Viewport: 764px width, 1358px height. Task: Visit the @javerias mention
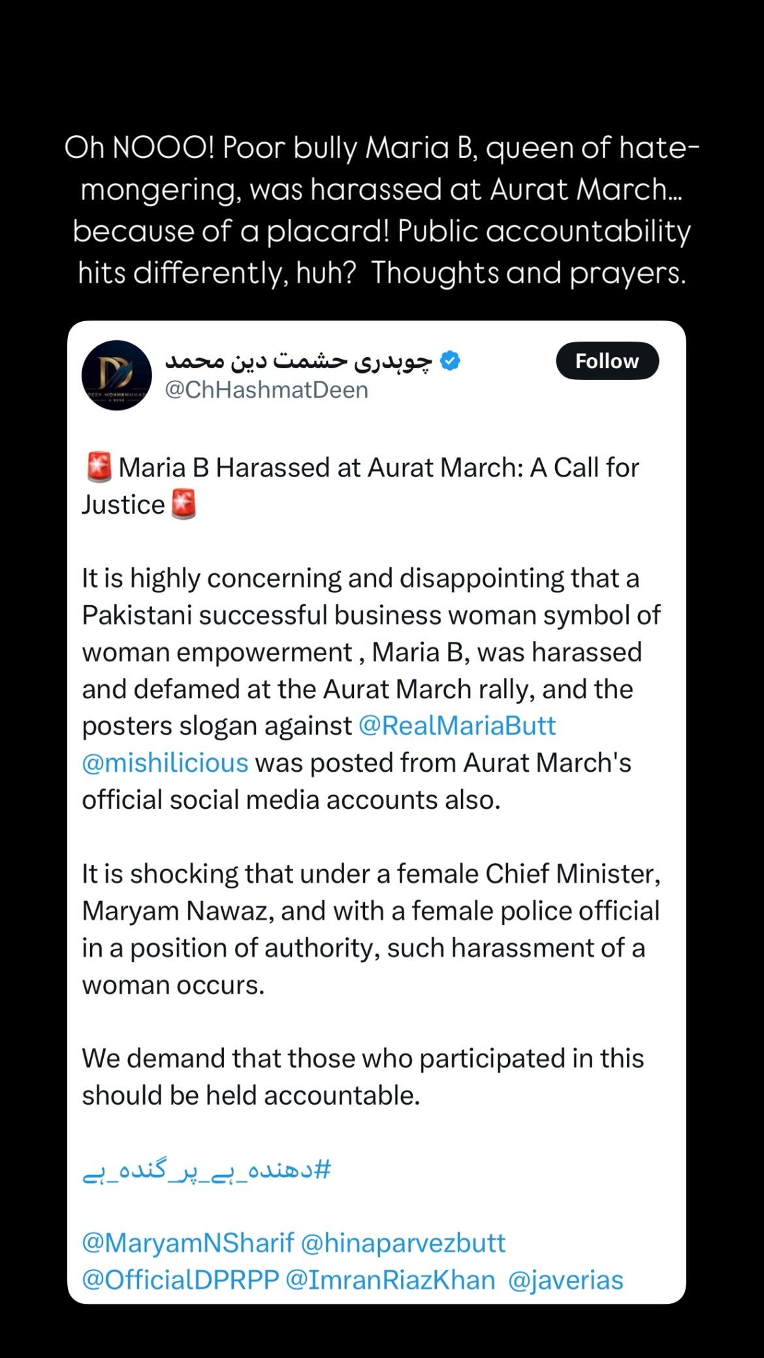565,1280
